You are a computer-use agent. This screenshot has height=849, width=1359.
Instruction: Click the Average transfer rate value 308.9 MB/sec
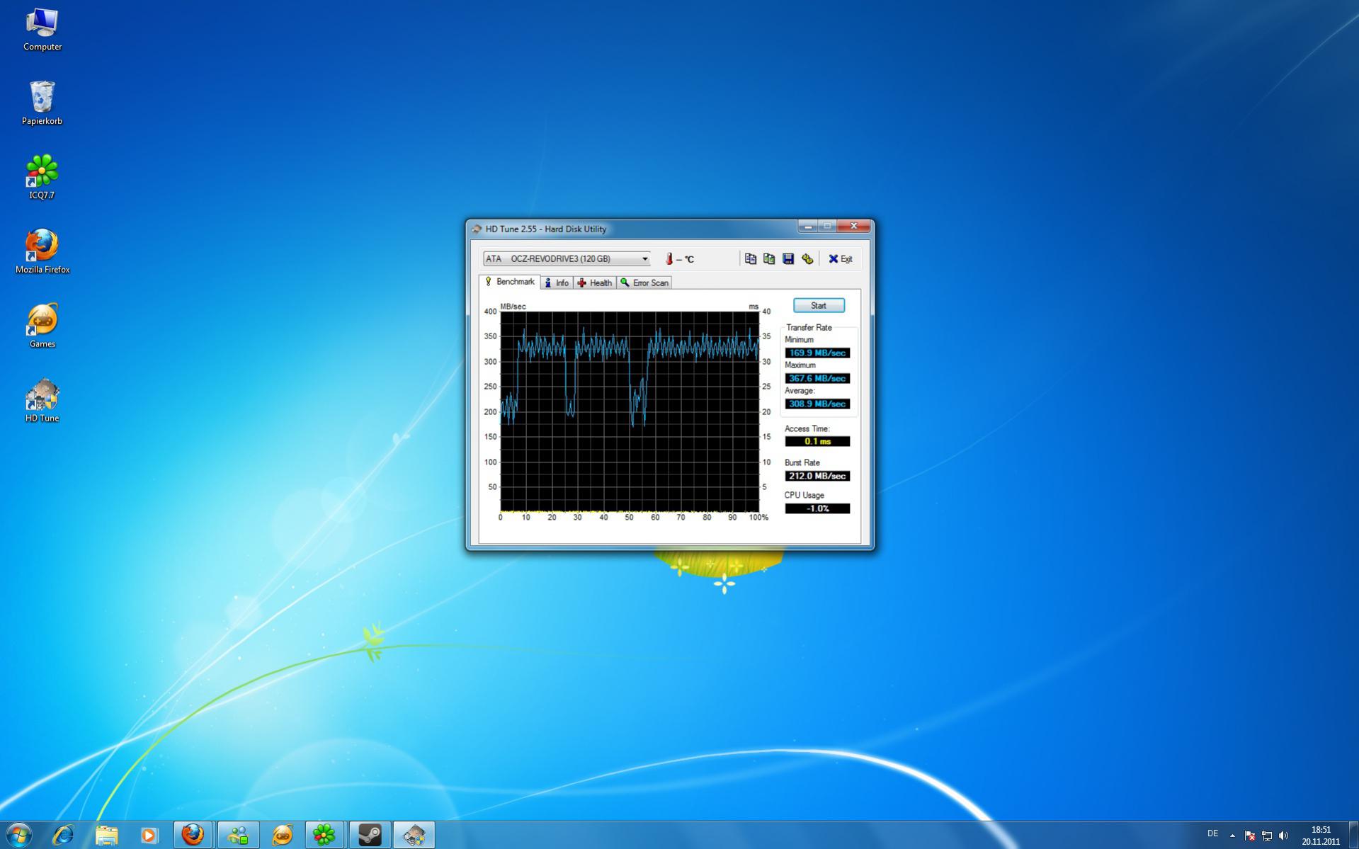click(x=817, y=404)
